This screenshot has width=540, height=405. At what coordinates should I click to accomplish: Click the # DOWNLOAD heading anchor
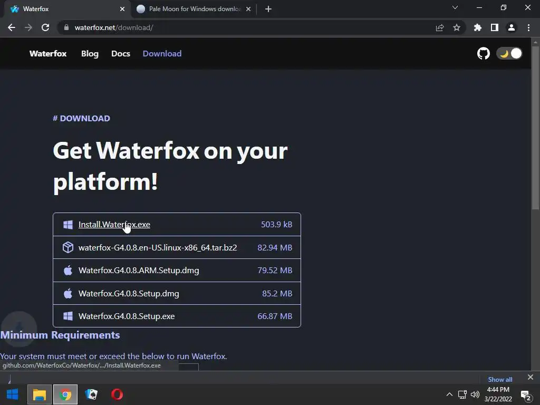(x=81, y=119)
